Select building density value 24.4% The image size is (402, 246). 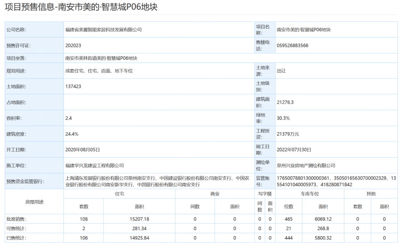coord(72,134)
